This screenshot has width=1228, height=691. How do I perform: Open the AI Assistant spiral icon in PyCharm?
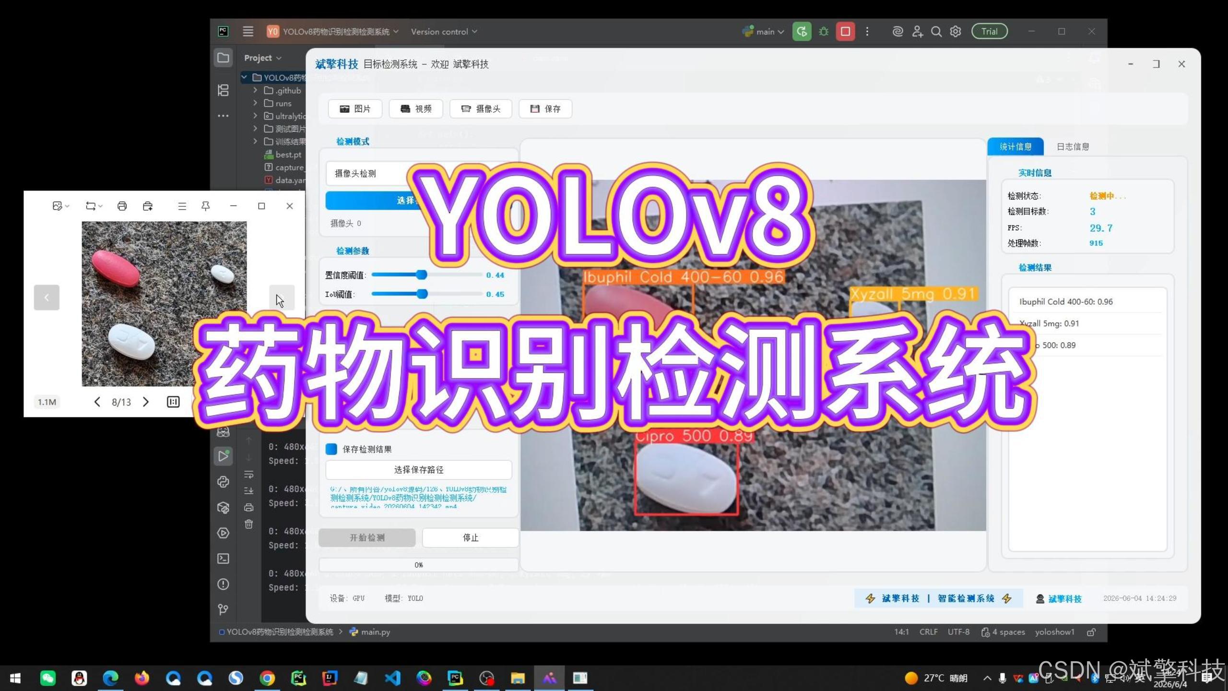[x=897, y=32]
